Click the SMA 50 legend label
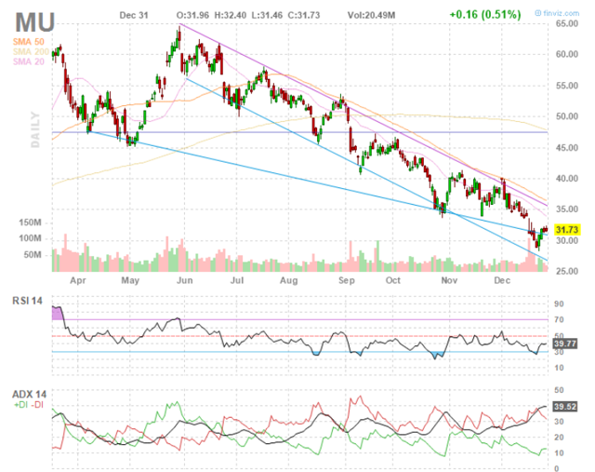The height and width of the screenshot is (472, 595). 28,42
